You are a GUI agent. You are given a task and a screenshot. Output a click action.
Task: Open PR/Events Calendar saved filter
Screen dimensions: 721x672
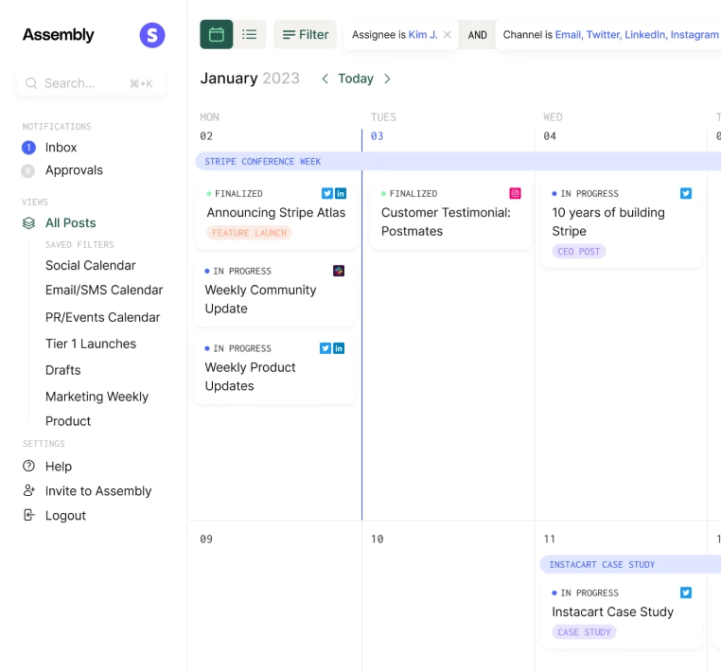(x=102, y=317)
